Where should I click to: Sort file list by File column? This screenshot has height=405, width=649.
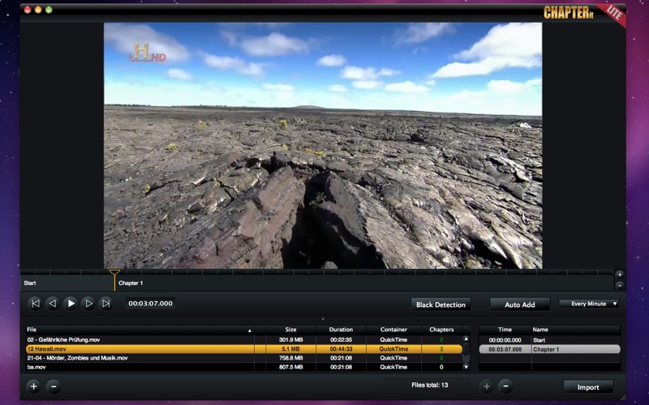point(140,330)
